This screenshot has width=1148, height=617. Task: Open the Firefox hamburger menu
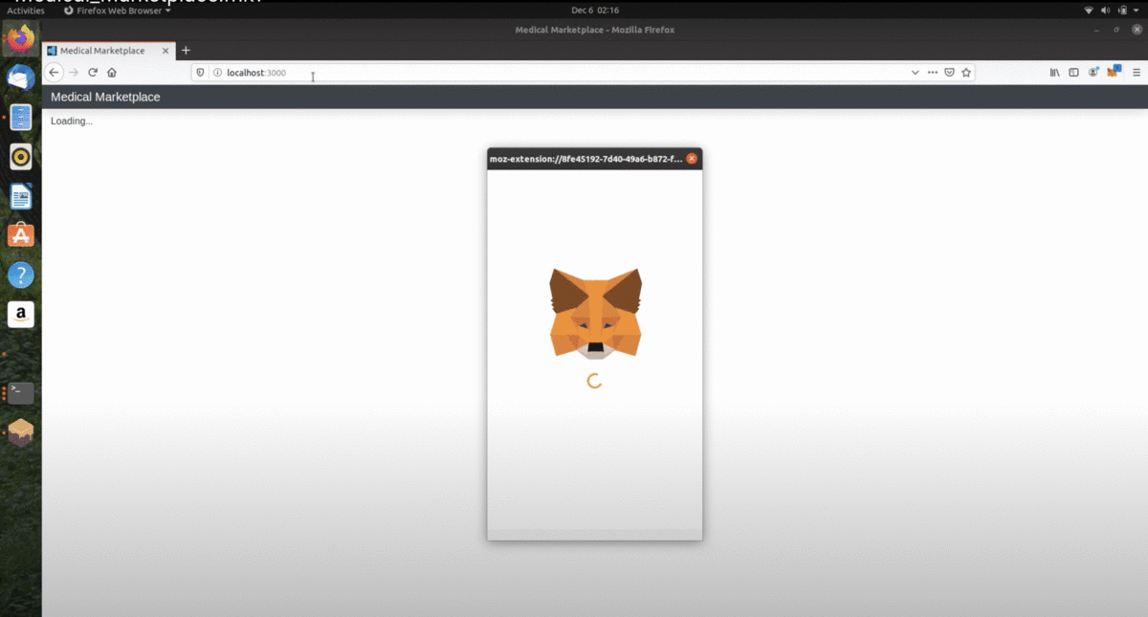pyautogui.click(x=1137, y=73)
